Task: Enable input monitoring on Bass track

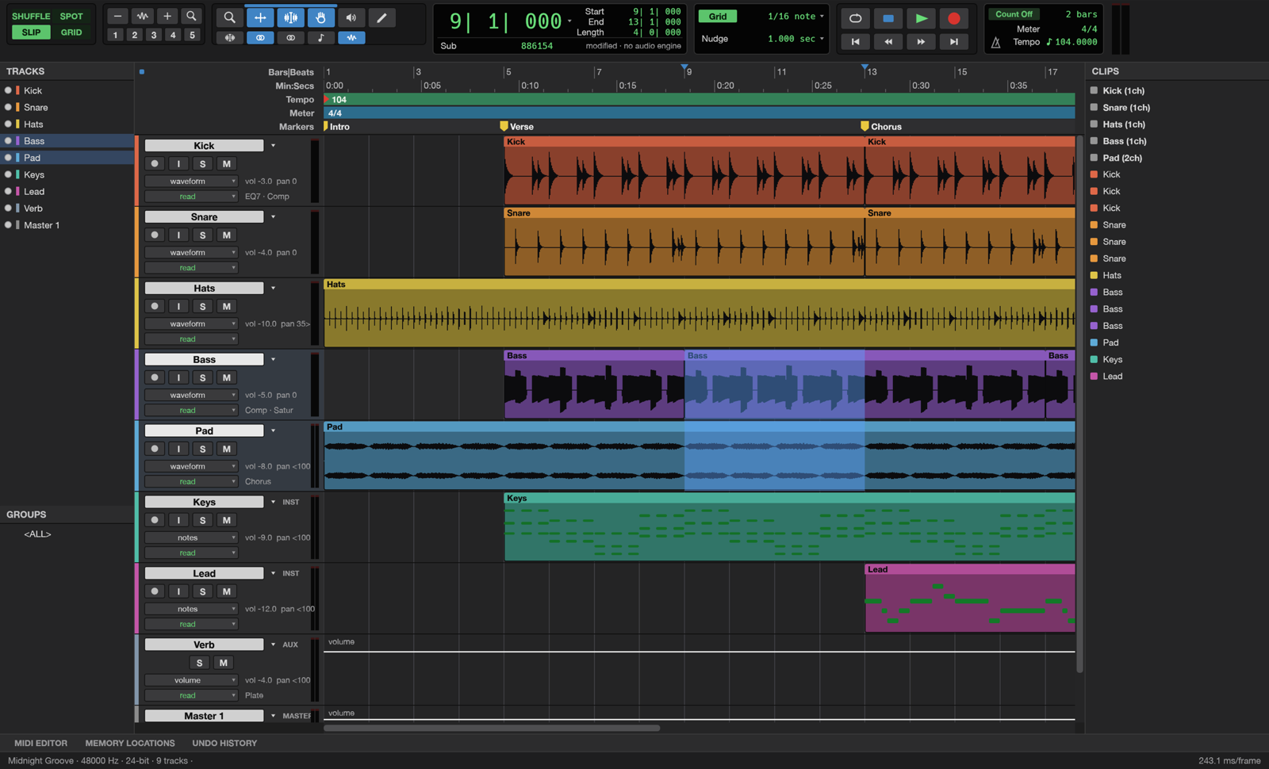Action: click(178, 377)
